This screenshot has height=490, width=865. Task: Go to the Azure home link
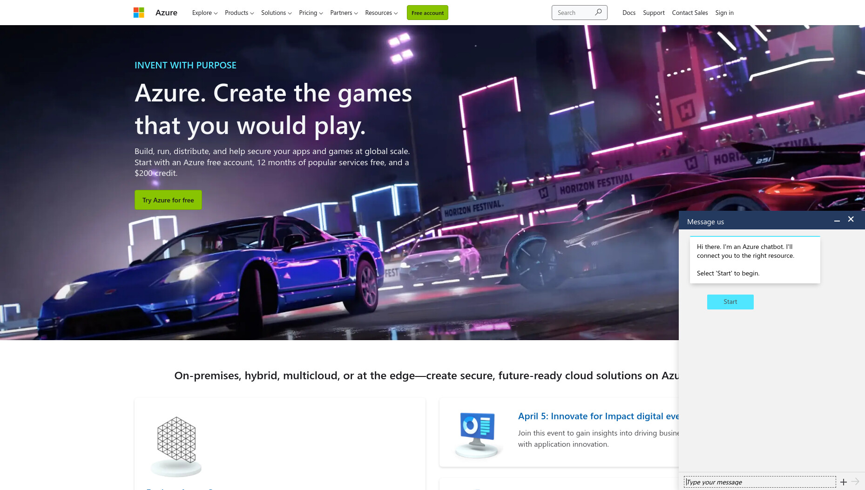[166, 13]
